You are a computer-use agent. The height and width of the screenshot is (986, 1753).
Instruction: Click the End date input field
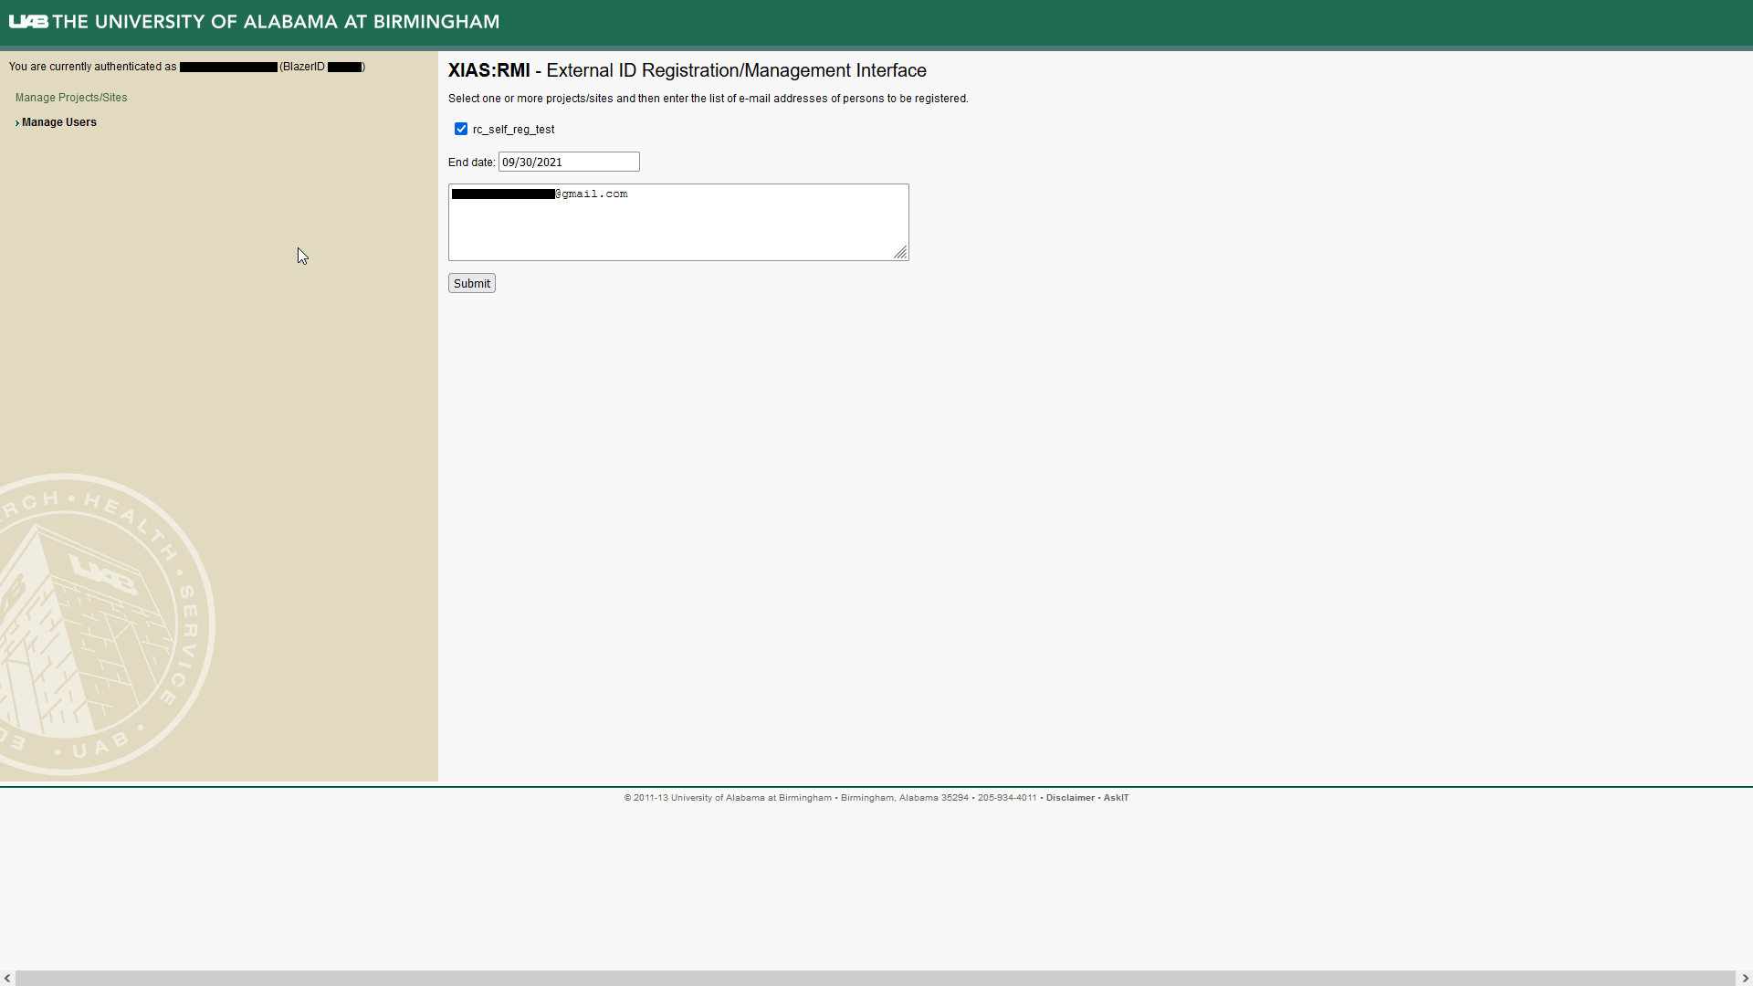pyautogui.click(x=569, y=162)
